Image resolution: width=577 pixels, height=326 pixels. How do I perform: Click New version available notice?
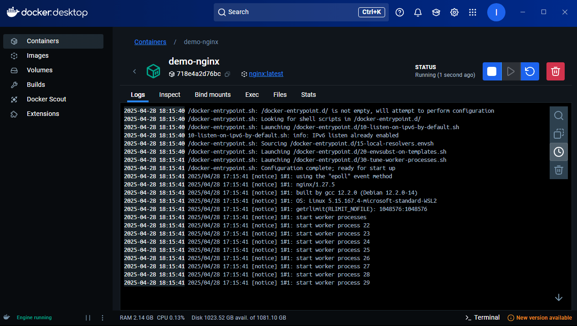540,318
